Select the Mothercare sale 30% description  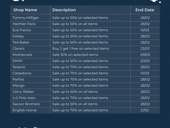75,55
